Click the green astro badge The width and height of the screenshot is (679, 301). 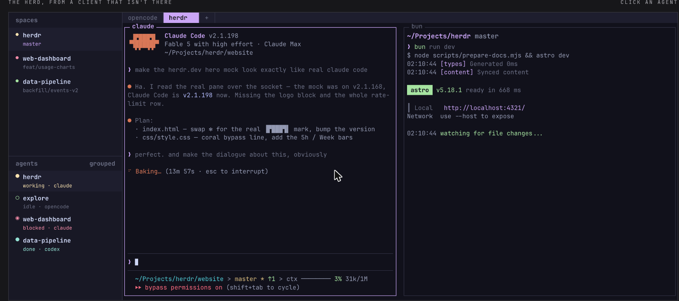(x=420, y=91)
